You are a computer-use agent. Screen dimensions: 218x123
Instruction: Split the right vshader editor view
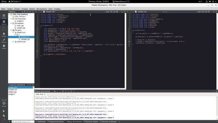tap(214, 12)
